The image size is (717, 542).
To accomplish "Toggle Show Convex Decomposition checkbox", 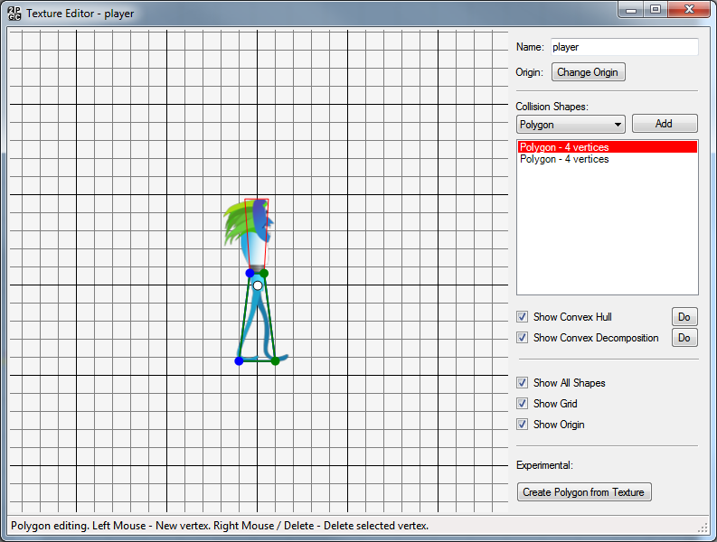I will pos(523,338).
